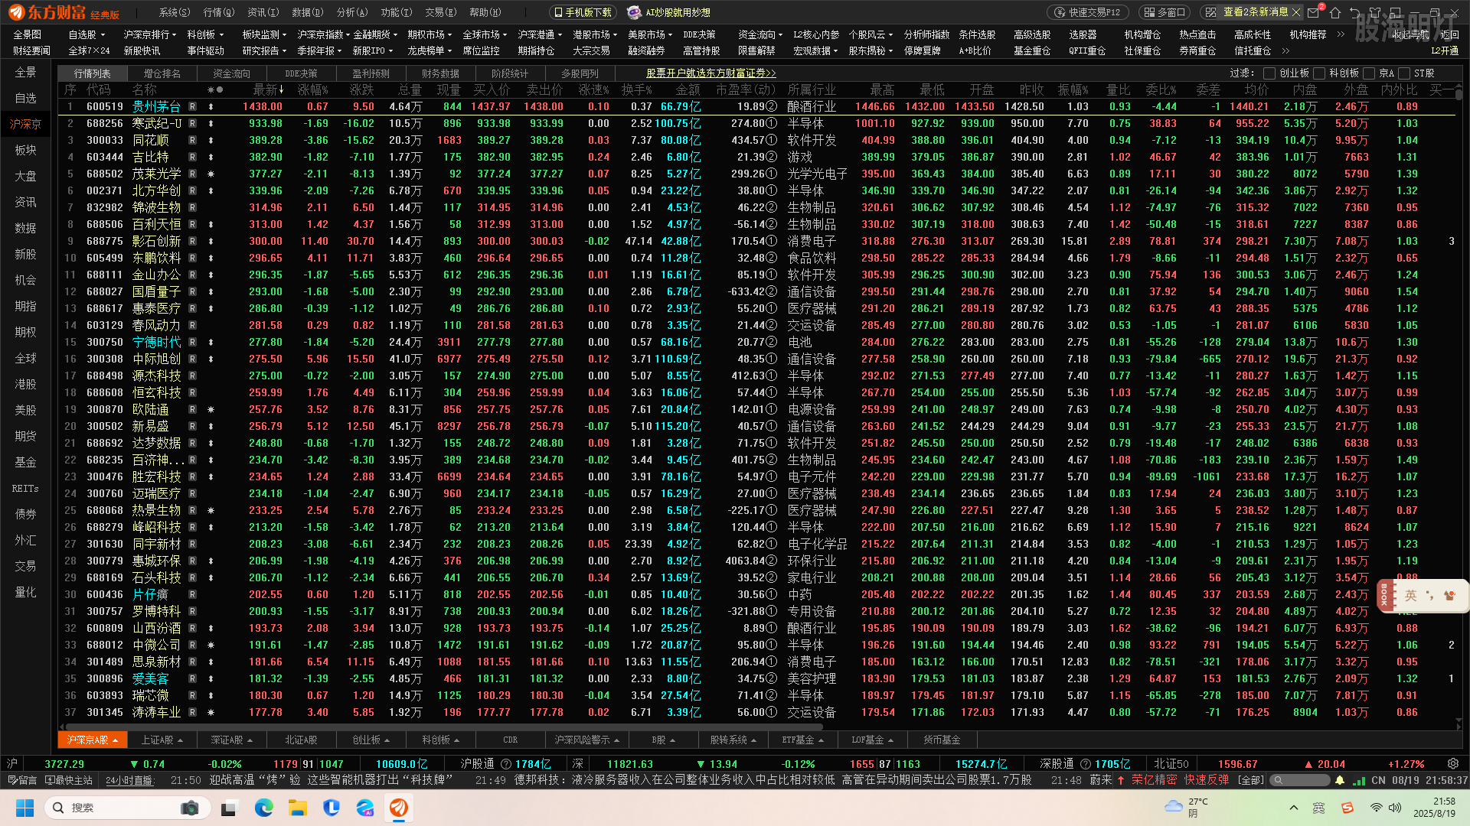Open 股票开户就选东方财富证券 link
The image size is (1470, 826).
(x=711, y=73)
